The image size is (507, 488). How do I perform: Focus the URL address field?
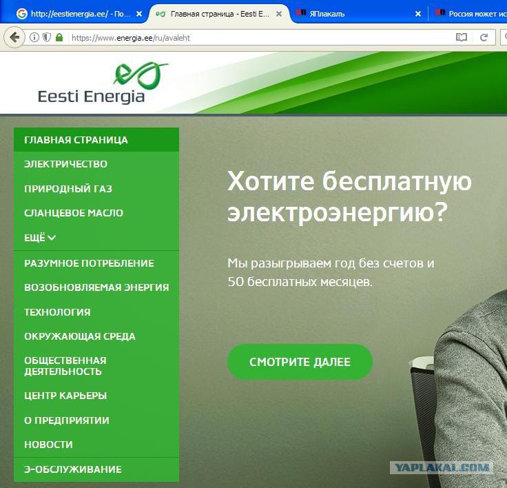[x=259, y=38]
